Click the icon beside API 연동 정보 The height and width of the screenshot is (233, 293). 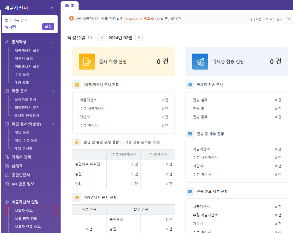tap(7, 184)
